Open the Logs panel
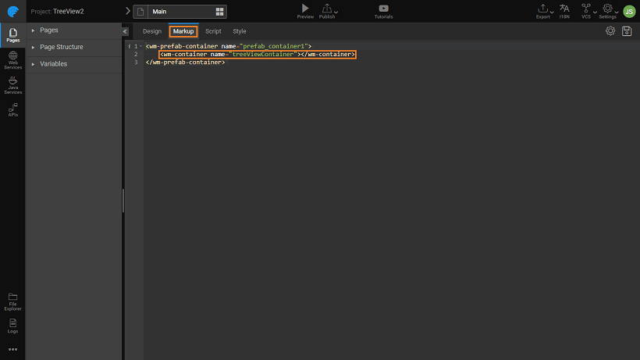This screenshot has width=640, height=360. 12,324
